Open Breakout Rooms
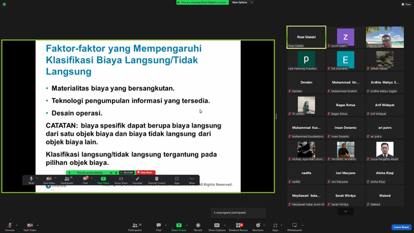This screenshot has width=414, height=233. (239, 227)
